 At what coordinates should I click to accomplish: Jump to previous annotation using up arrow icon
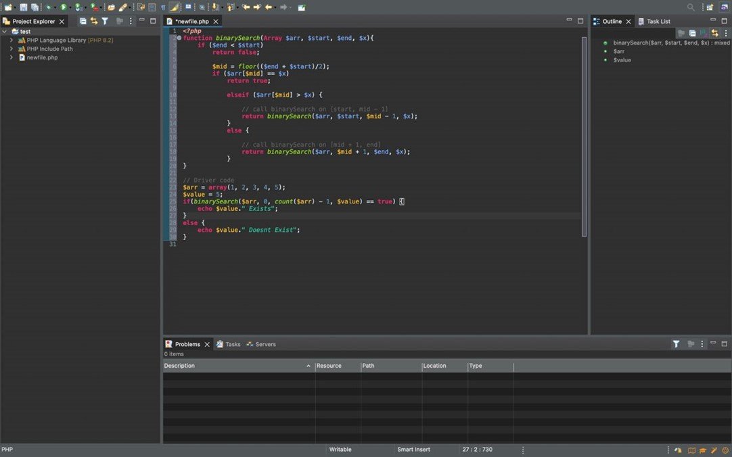(230, 7)
